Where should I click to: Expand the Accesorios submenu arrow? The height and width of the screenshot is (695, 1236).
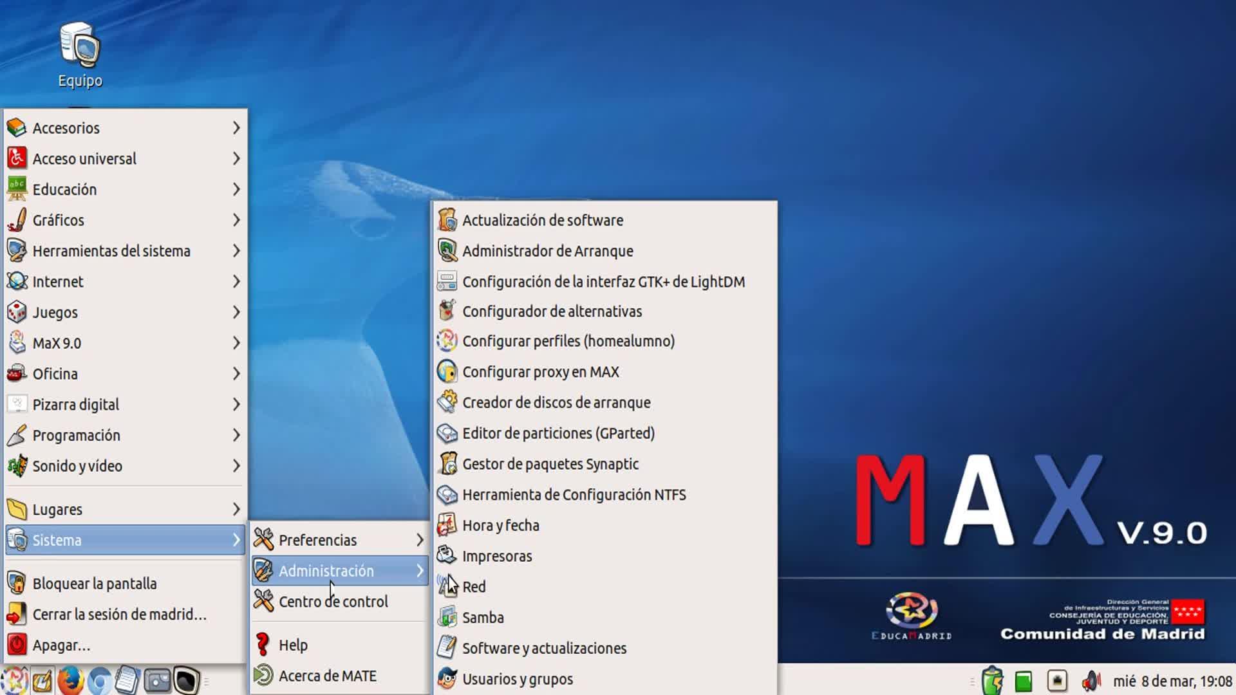point(236,128)
